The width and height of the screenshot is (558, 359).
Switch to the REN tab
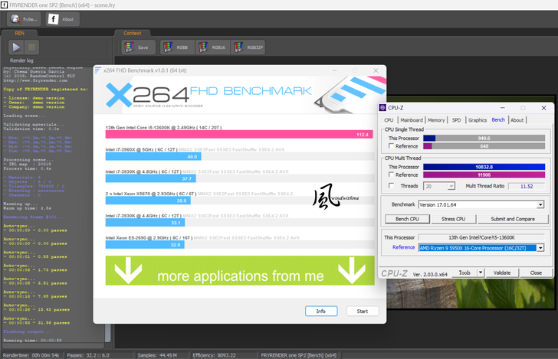click(x=20, y=33)
